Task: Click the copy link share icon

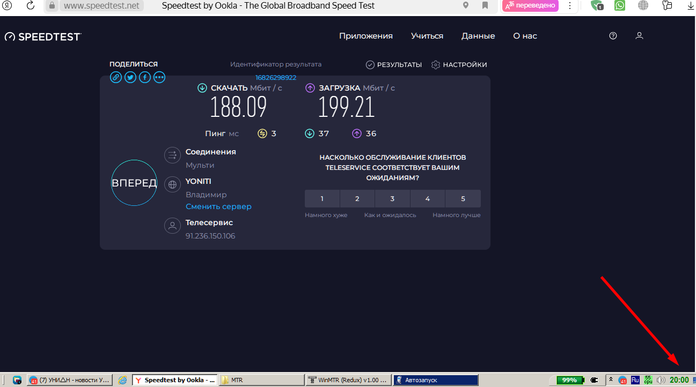Action: [x=115, y=78]
